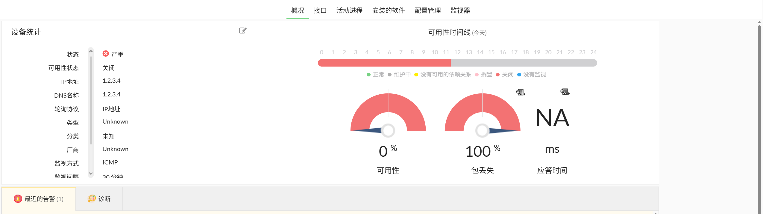Open the edit device statistics icon
The height and width of the screenshot is (214, 763).
[x=243, y=30]
